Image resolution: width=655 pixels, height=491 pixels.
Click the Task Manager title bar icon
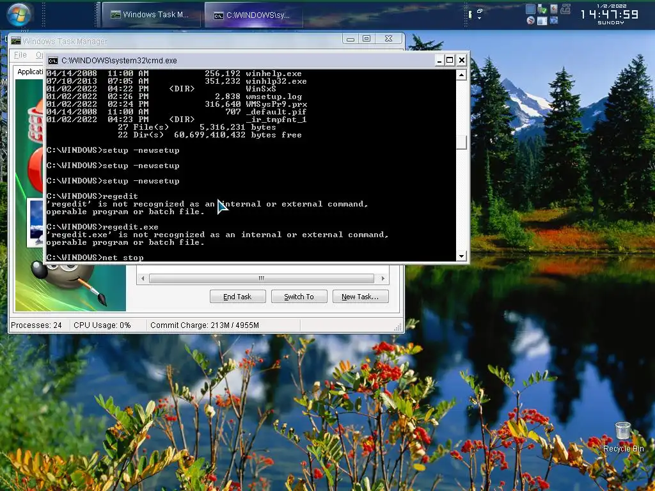coord(16,40)
